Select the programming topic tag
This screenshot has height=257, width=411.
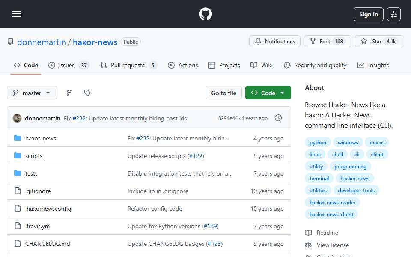(350, 167)
